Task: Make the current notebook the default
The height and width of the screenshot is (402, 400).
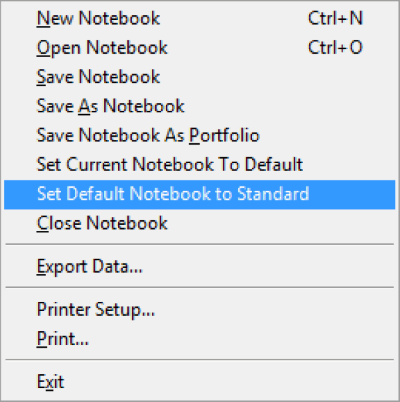Action: click(170, 165)
